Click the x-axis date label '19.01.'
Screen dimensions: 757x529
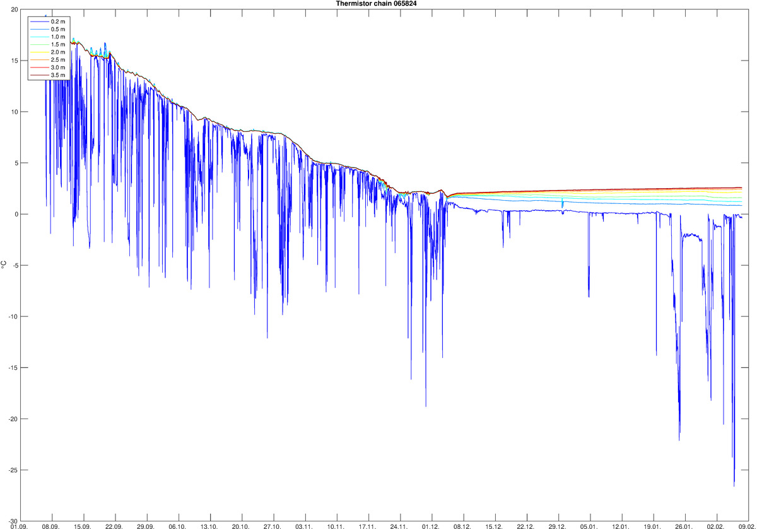pyautogui.click(x=653, y=526)
